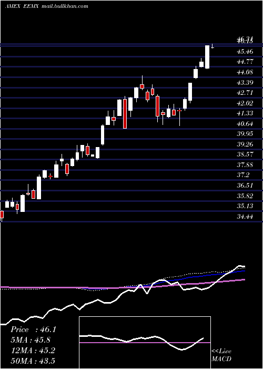263x369 pixels.
Task: Select the 45.46 price axis label
Action: (245, 51)
